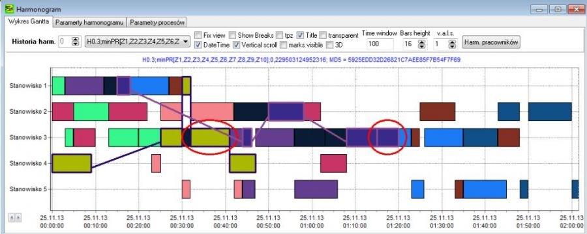587x234 pixels.
Task: Click the Harm. pracowników button
Action: tap(491, 42)
